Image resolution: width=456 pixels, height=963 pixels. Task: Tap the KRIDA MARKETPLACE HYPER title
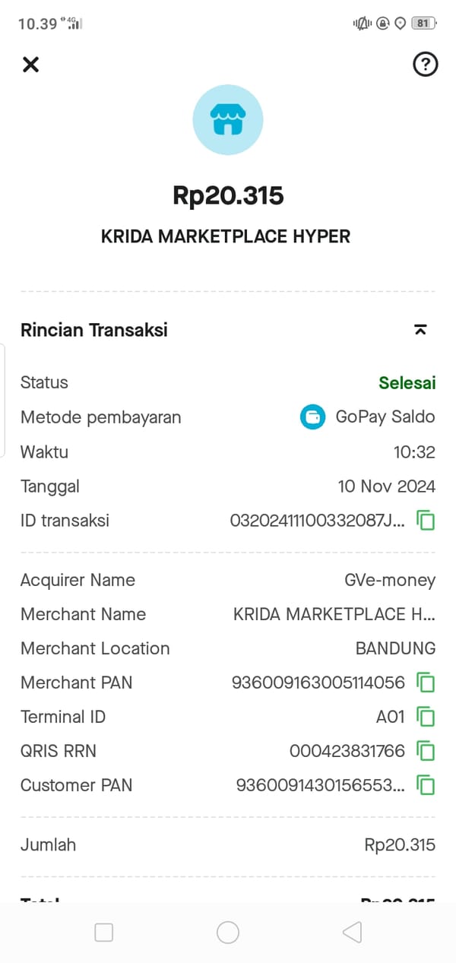coord(226,236)
